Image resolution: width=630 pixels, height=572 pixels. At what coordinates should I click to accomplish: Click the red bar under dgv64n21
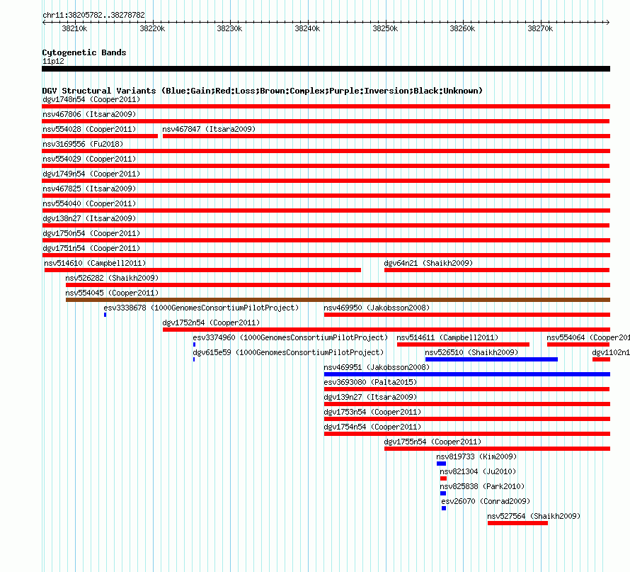[x=497, y=270]
